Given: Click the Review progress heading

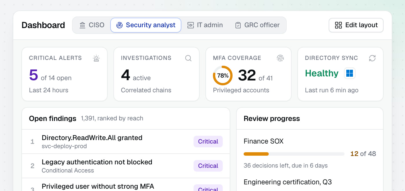Looking at the screenshot, I should [272, 119].
